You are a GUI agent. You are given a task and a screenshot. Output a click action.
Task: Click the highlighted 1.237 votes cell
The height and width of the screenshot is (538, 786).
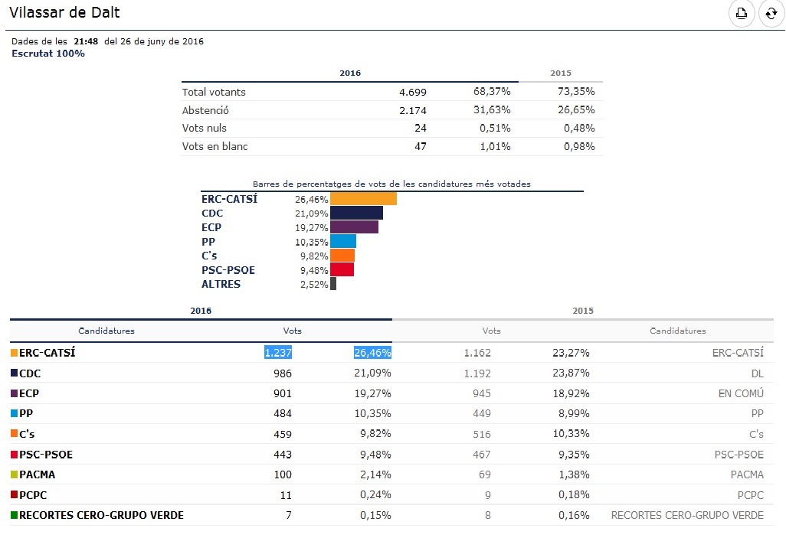278,353
